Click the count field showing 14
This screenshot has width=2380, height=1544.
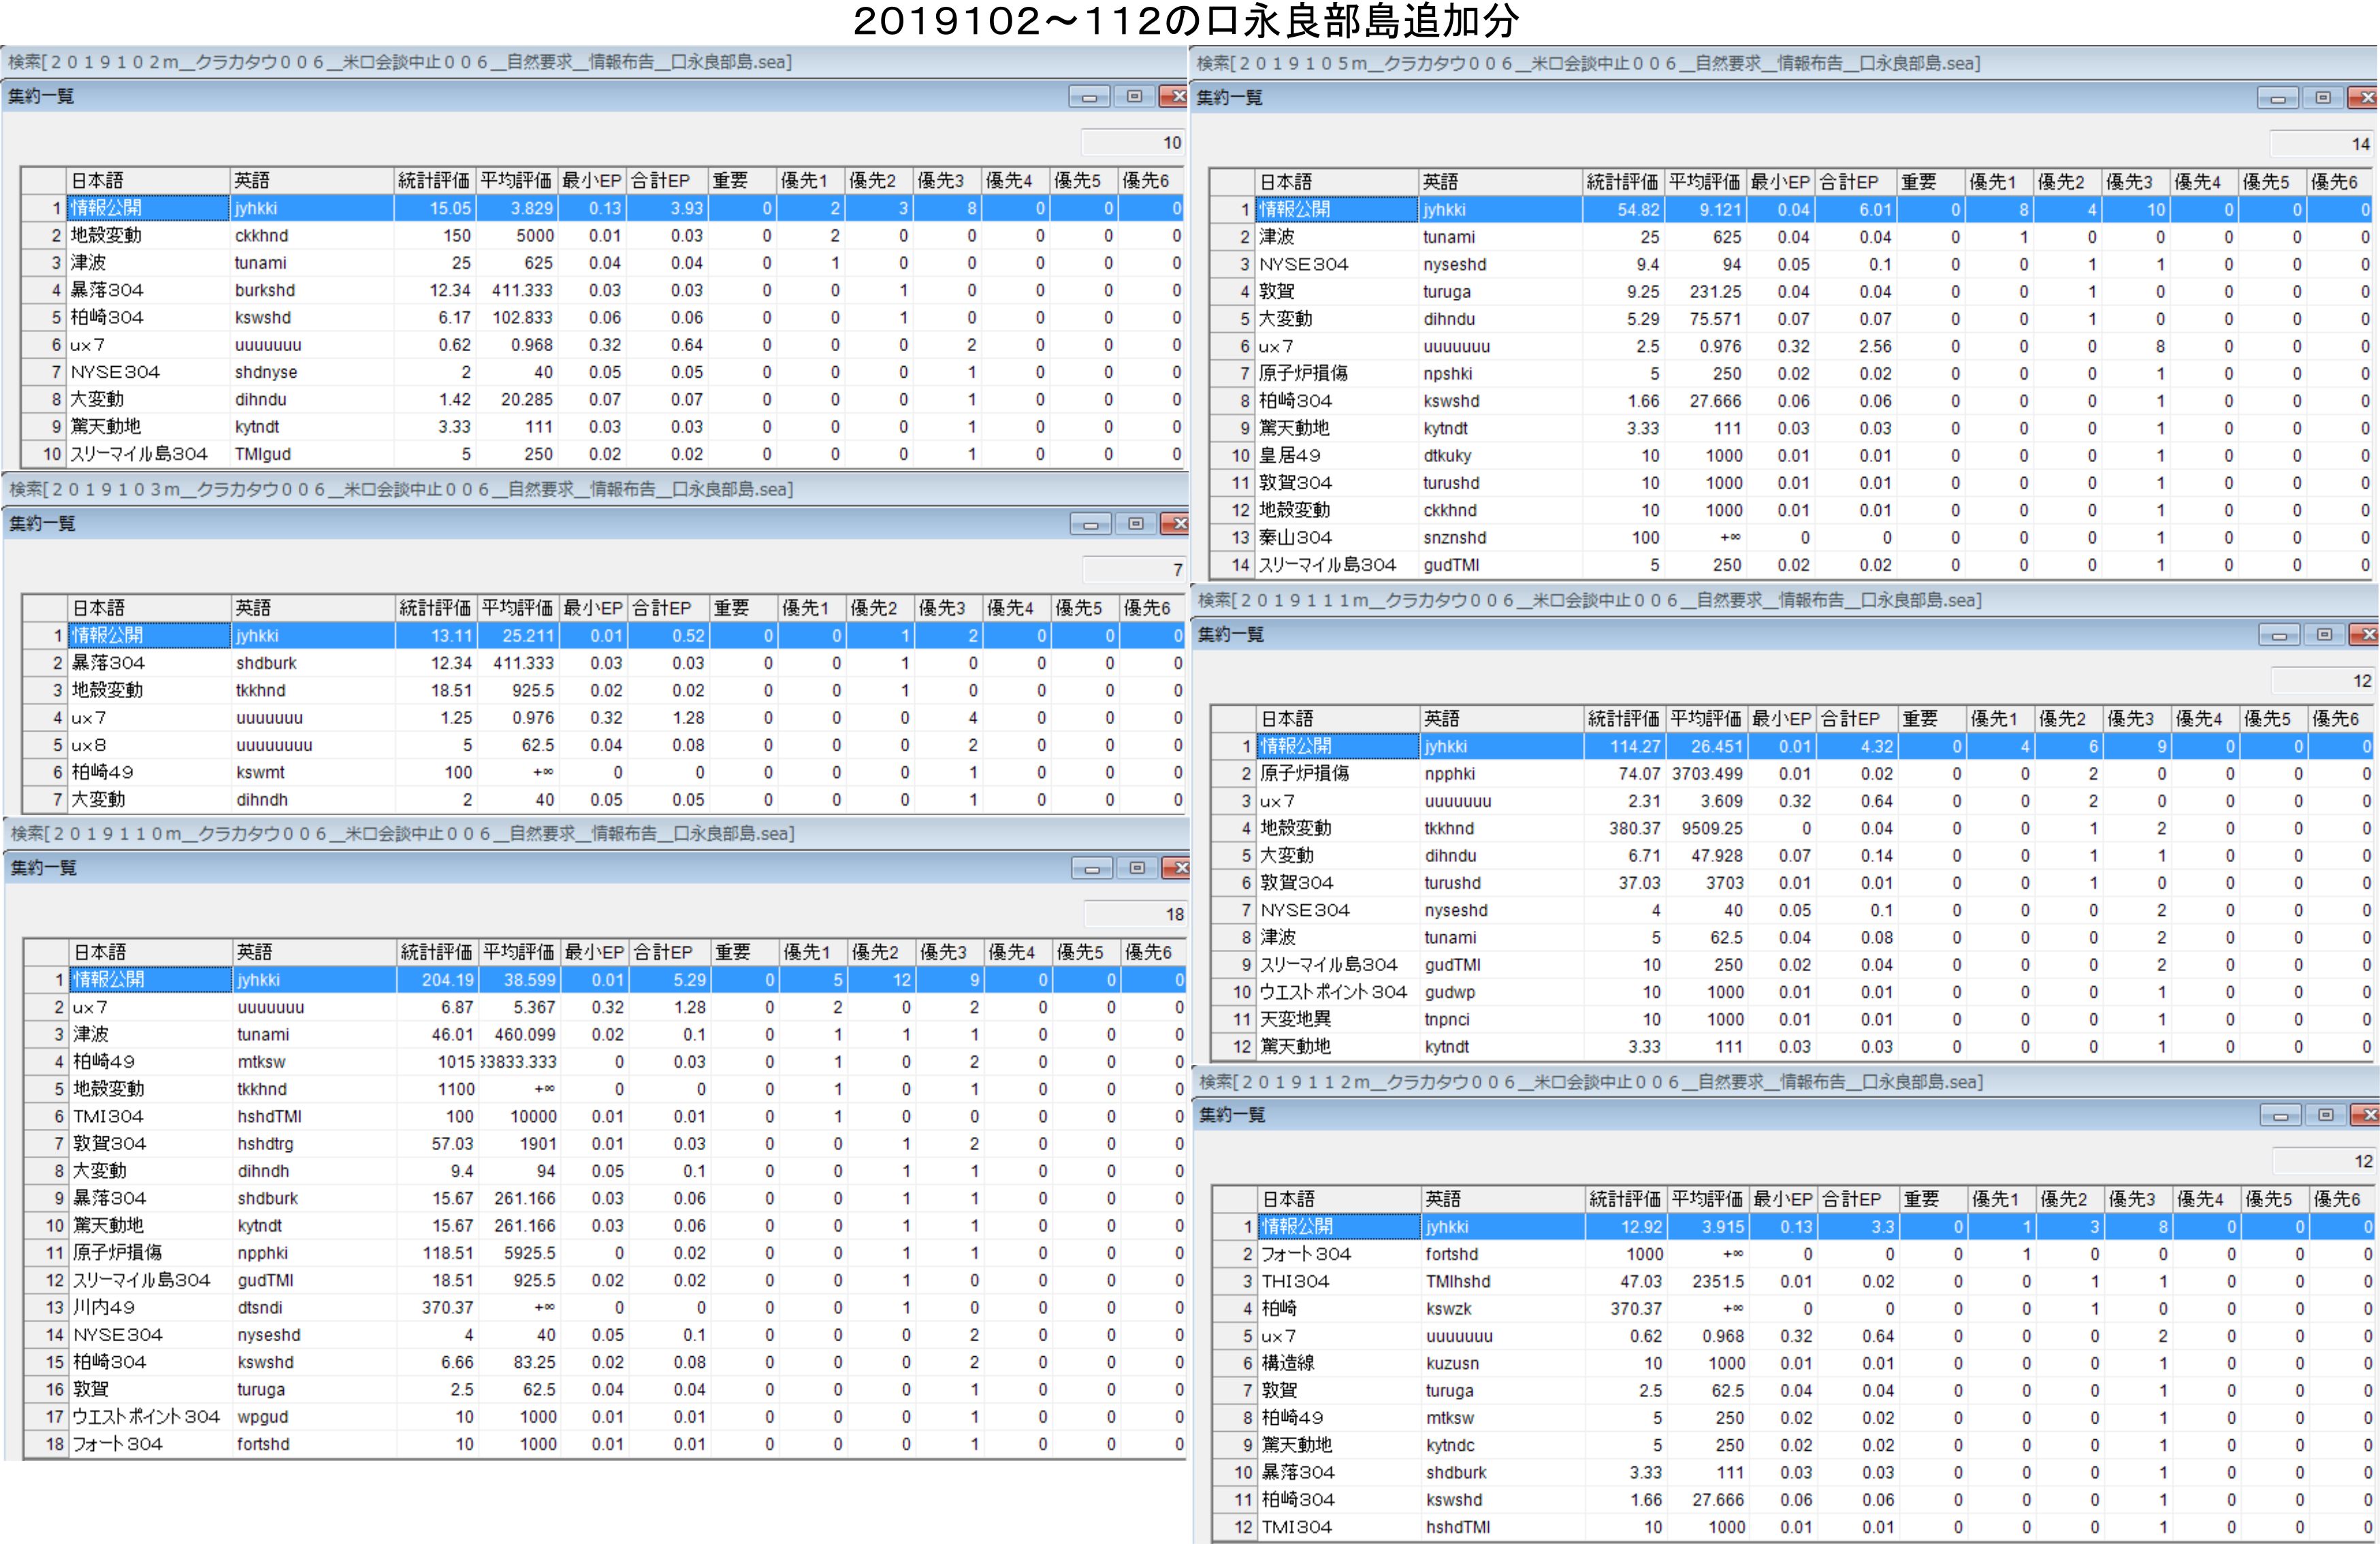pos(2323,144)
